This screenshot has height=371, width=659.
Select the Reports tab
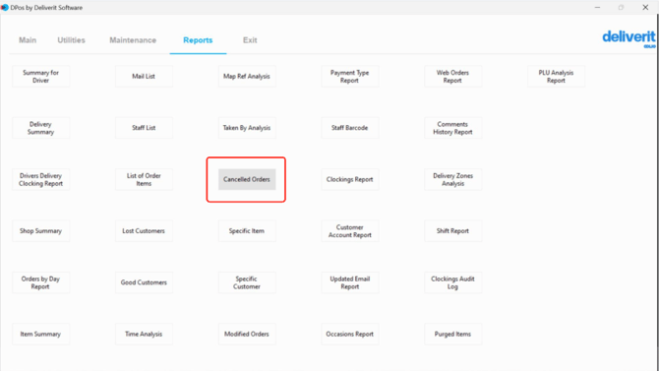click(x=198, y=40)
